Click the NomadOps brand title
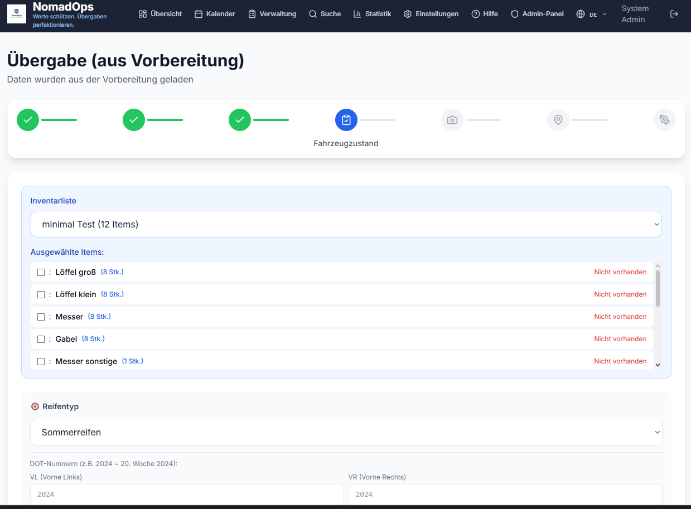 pos(63,7)
